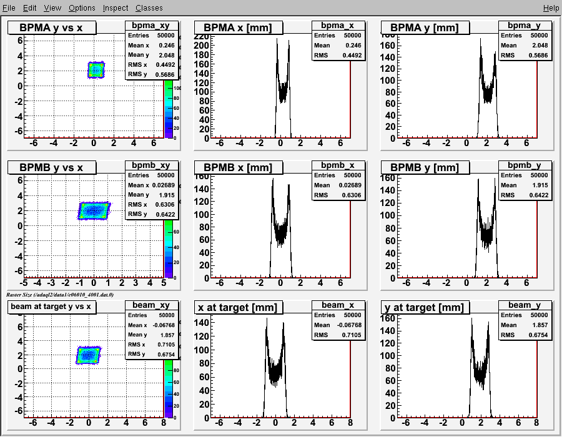Click the bpma_x stats box header

(x=338, y=26)
